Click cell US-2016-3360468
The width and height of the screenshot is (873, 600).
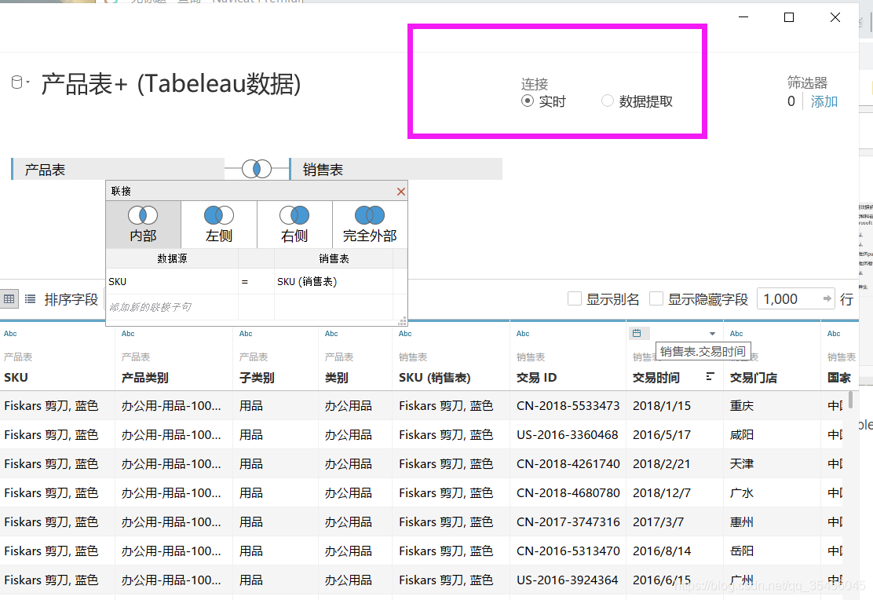point(568,434)
